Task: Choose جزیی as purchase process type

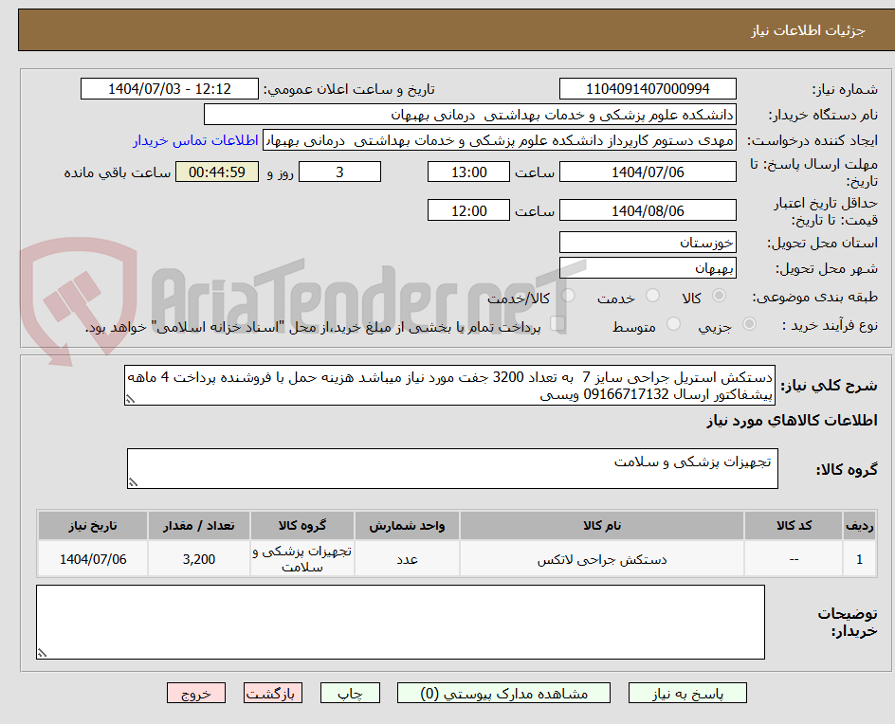Action: coord(749,325)
